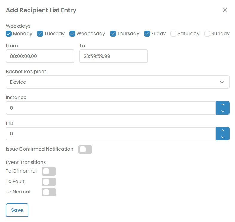Enable the Saturday checkbox
235x222 pixels.
click(173, 34)
